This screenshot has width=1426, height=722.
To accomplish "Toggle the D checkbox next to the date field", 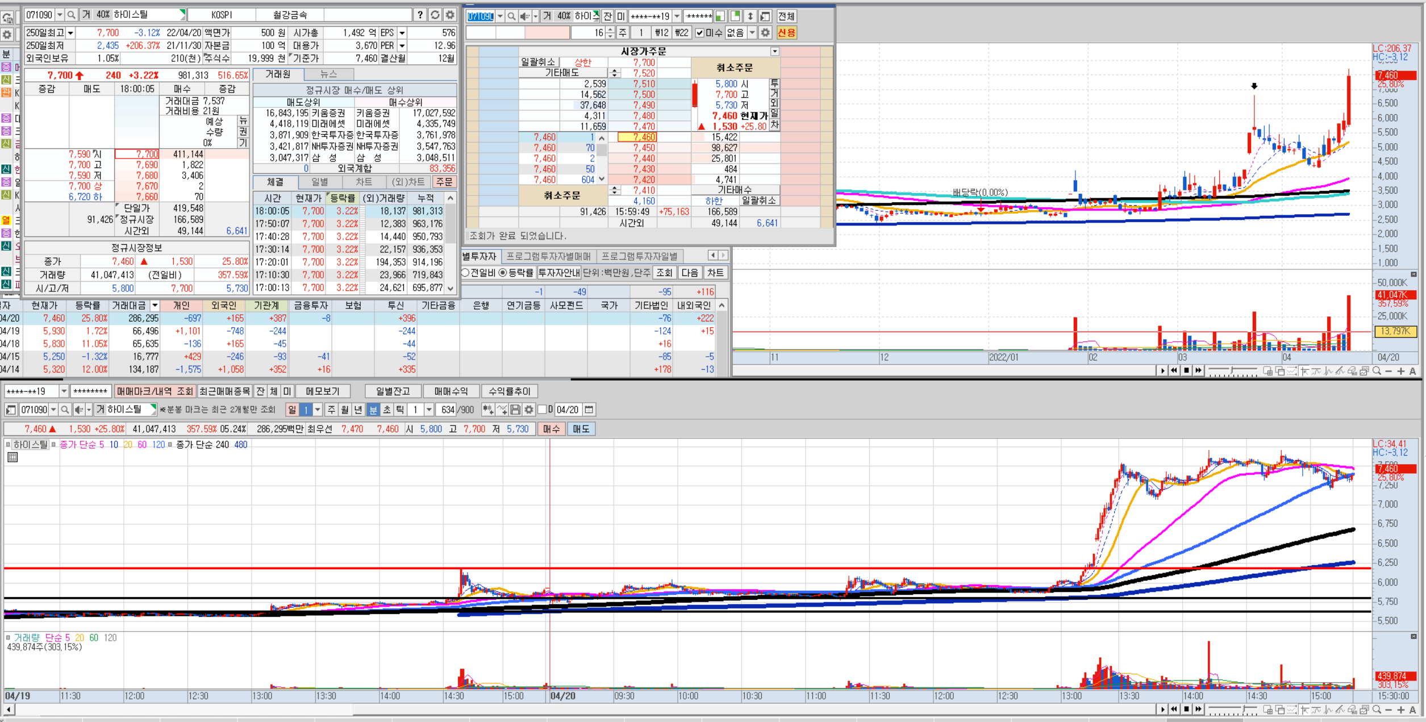I will tap(542, 410).
